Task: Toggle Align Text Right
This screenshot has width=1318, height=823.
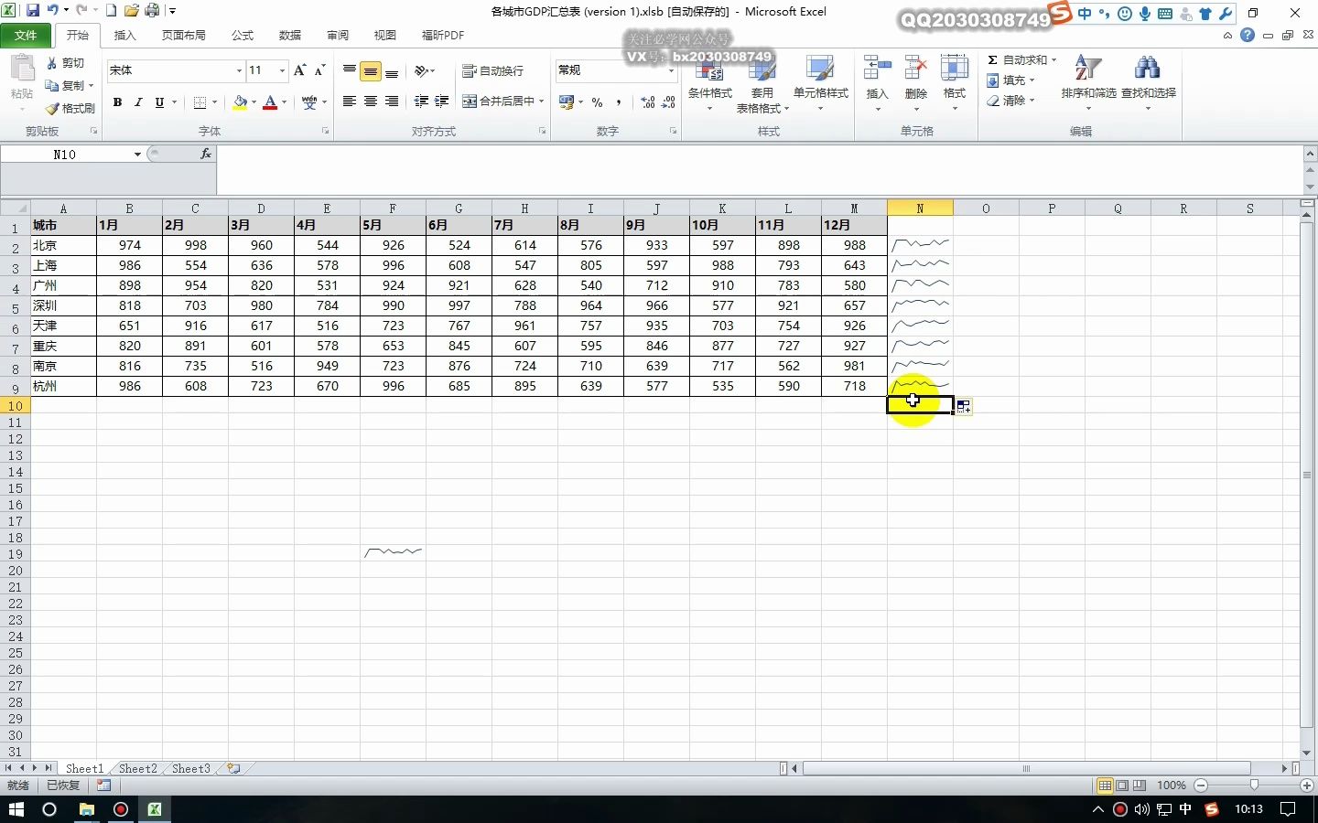Action: (x=392, y=102)
